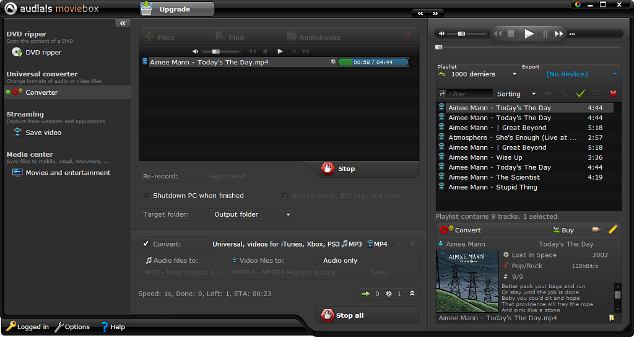Screen dimensions: 634x337
Task: Mute the converter preview speaker icon
Action: click(195, 51)
